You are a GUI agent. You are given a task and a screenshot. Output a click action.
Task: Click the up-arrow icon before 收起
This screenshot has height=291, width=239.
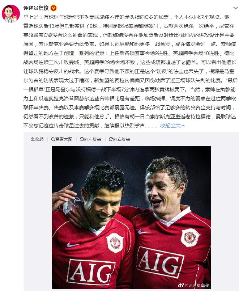33,139
